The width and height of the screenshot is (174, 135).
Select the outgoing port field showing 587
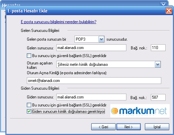pos(158,97)
